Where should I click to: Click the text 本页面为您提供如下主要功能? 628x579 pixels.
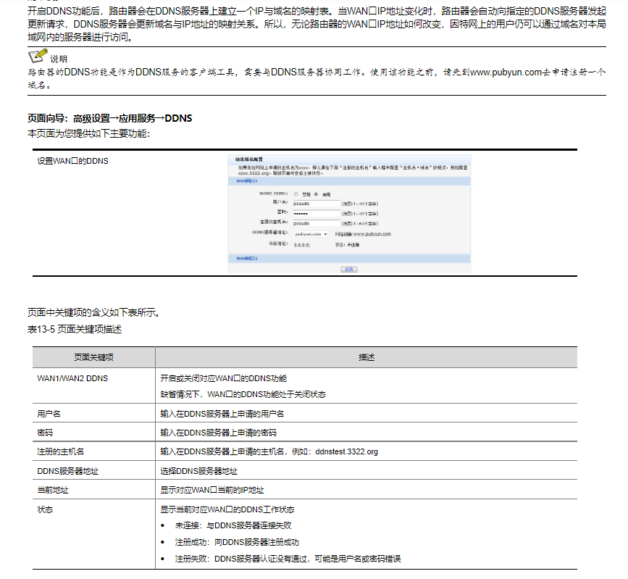click(88, 133)
